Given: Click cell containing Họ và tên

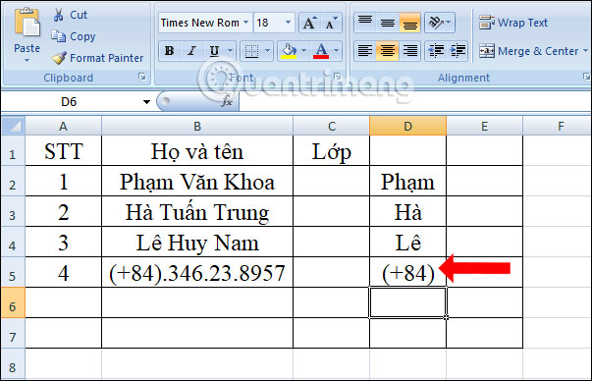Looking at the screenshot, I should coord(197,151).
